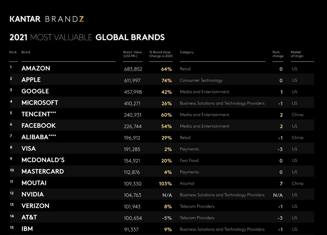Click the Brand Value (US$ Mil.) header
Viewport: 327px width, 235px height.
(x=132, y=54)
